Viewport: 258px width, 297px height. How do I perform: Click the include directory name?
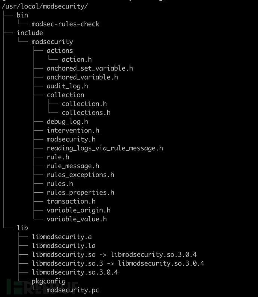click(30, 33)
